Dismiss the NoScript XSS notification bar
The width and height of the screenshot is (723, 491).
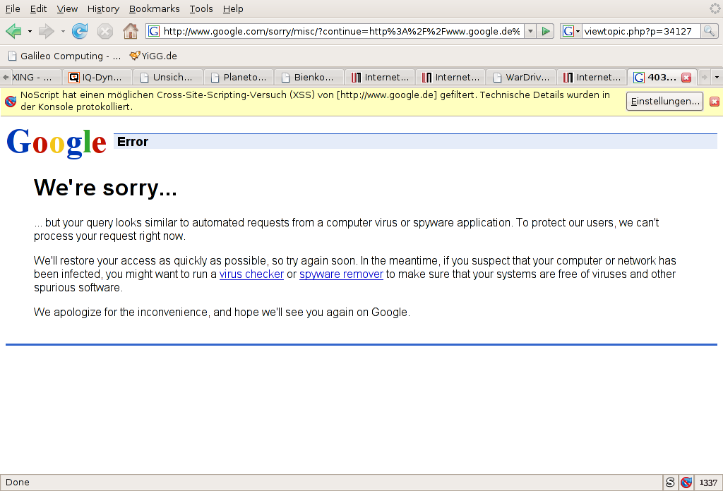pyautogui.click(x=715, y=102)
